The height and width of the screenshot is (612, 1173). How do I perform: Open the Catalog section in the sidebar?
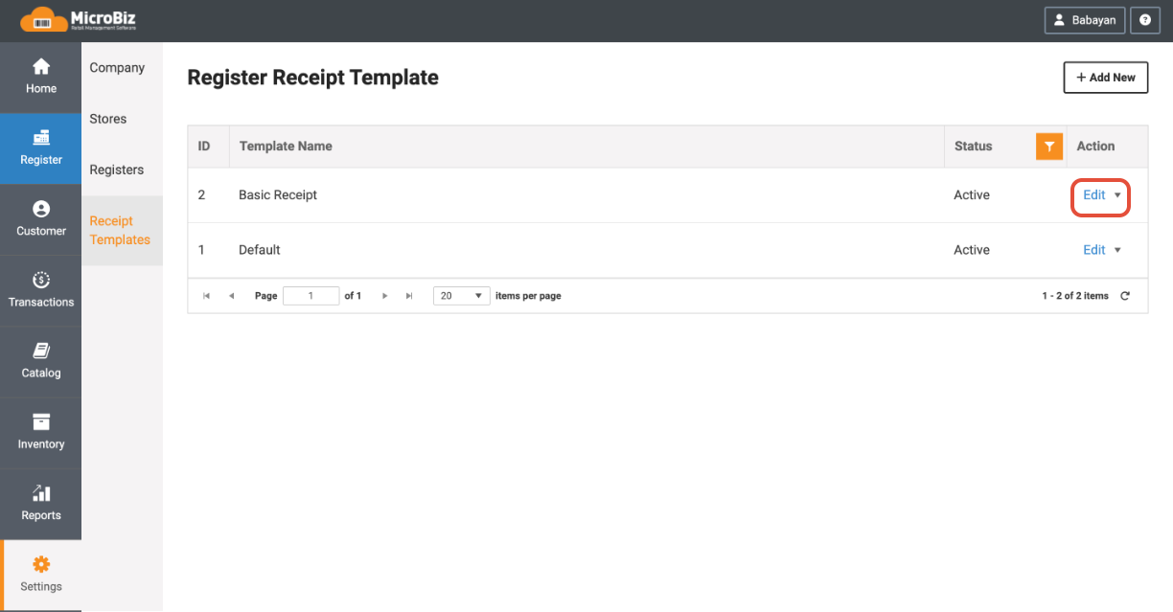[40, 362]
